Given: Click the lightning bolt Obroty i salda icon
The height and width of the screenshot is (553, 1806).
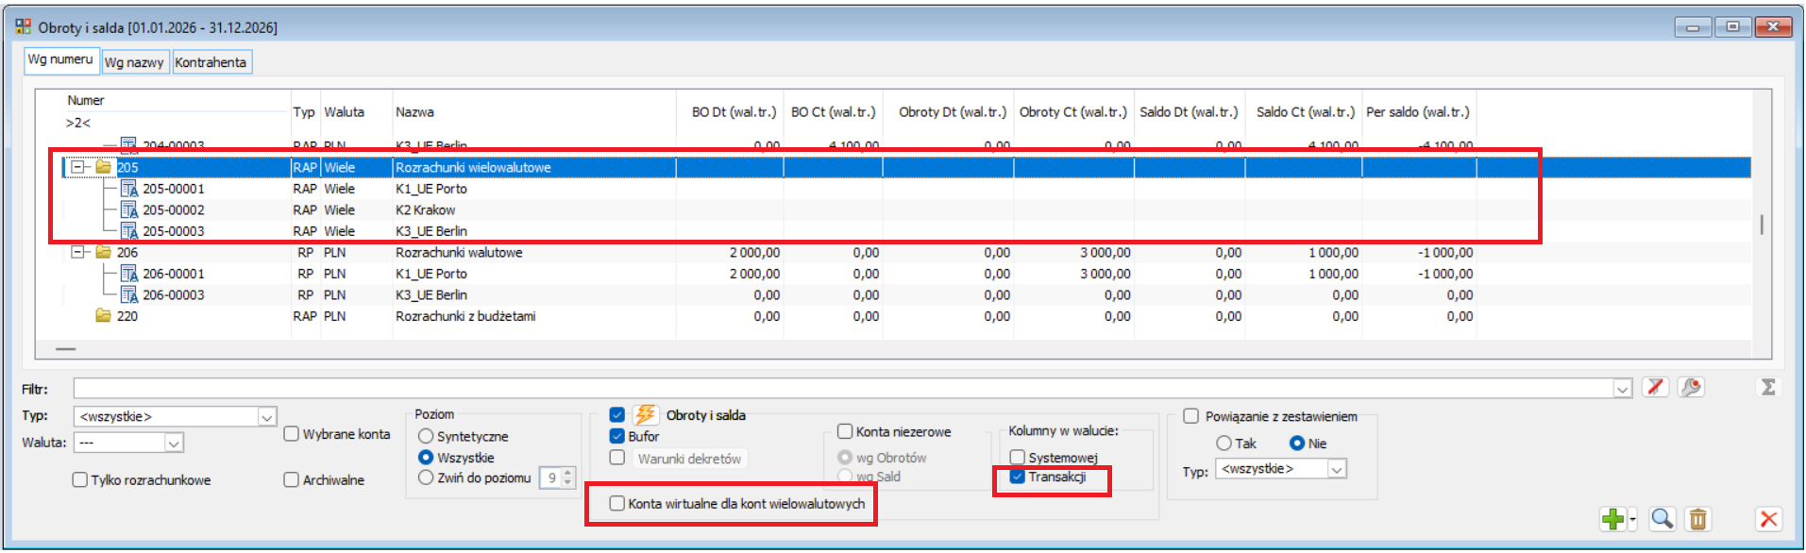Looking at the screenshot, I should 646,415.
